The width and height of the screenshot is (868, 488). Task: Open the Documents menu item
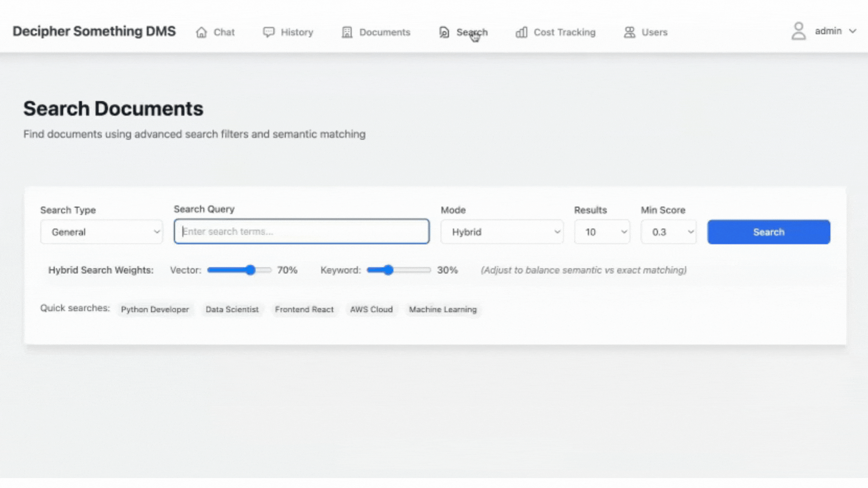pyautogui.click(x=384, y=33)
